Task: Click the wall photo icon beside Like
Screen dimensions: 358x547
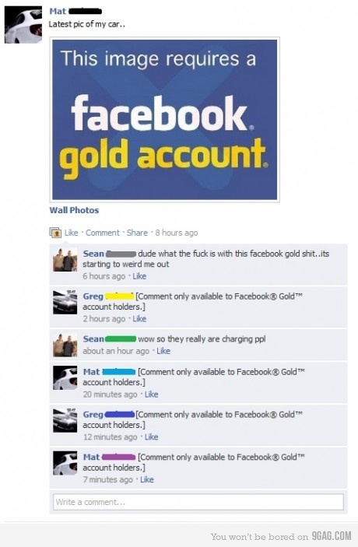Action: (55, 233)
